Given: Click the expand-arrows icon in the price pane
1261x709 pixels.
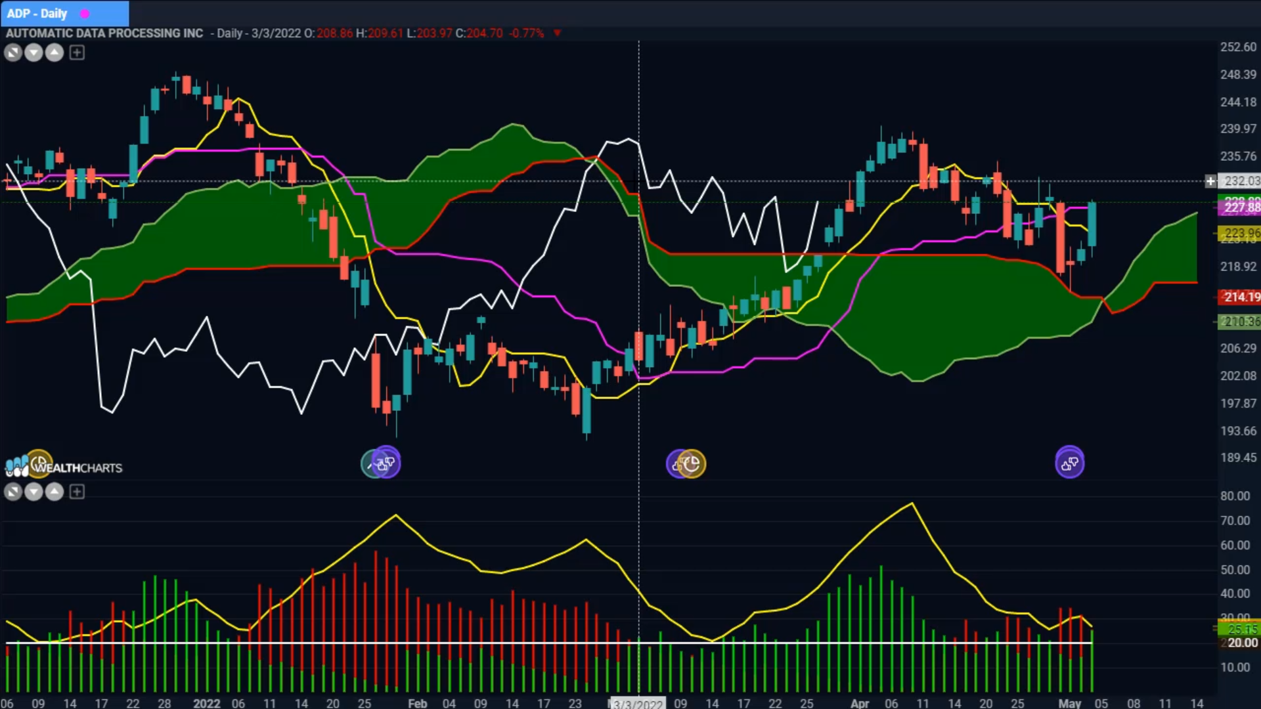Looking at the screenshot, I should [x=12, y=53].
